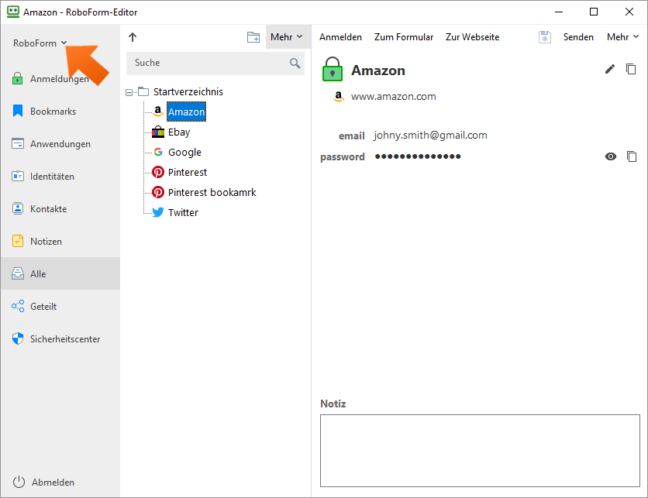Click the Bookmarks ribbon icon

click(18, 111)
